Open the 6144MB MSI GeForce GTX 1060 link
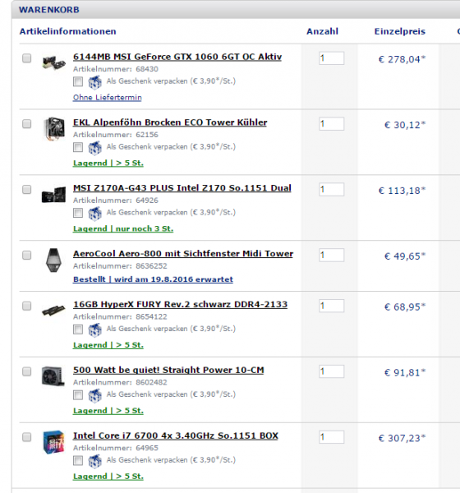The width and height of the screenshot is (460, 493). pos(177,57)
